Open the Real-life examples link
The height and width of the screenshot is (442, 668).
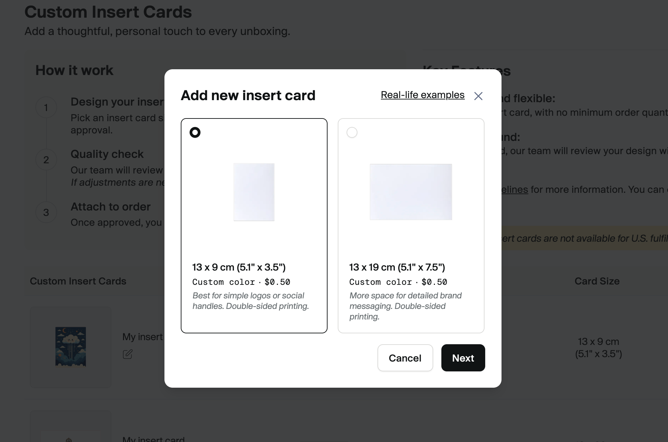[x=422, y=95]
